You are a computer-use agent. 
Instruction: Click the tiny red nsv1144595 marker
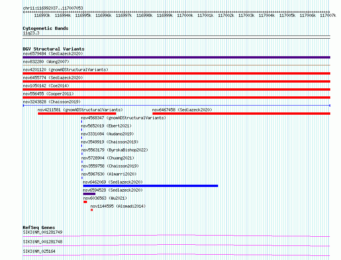tap(92, 210)
